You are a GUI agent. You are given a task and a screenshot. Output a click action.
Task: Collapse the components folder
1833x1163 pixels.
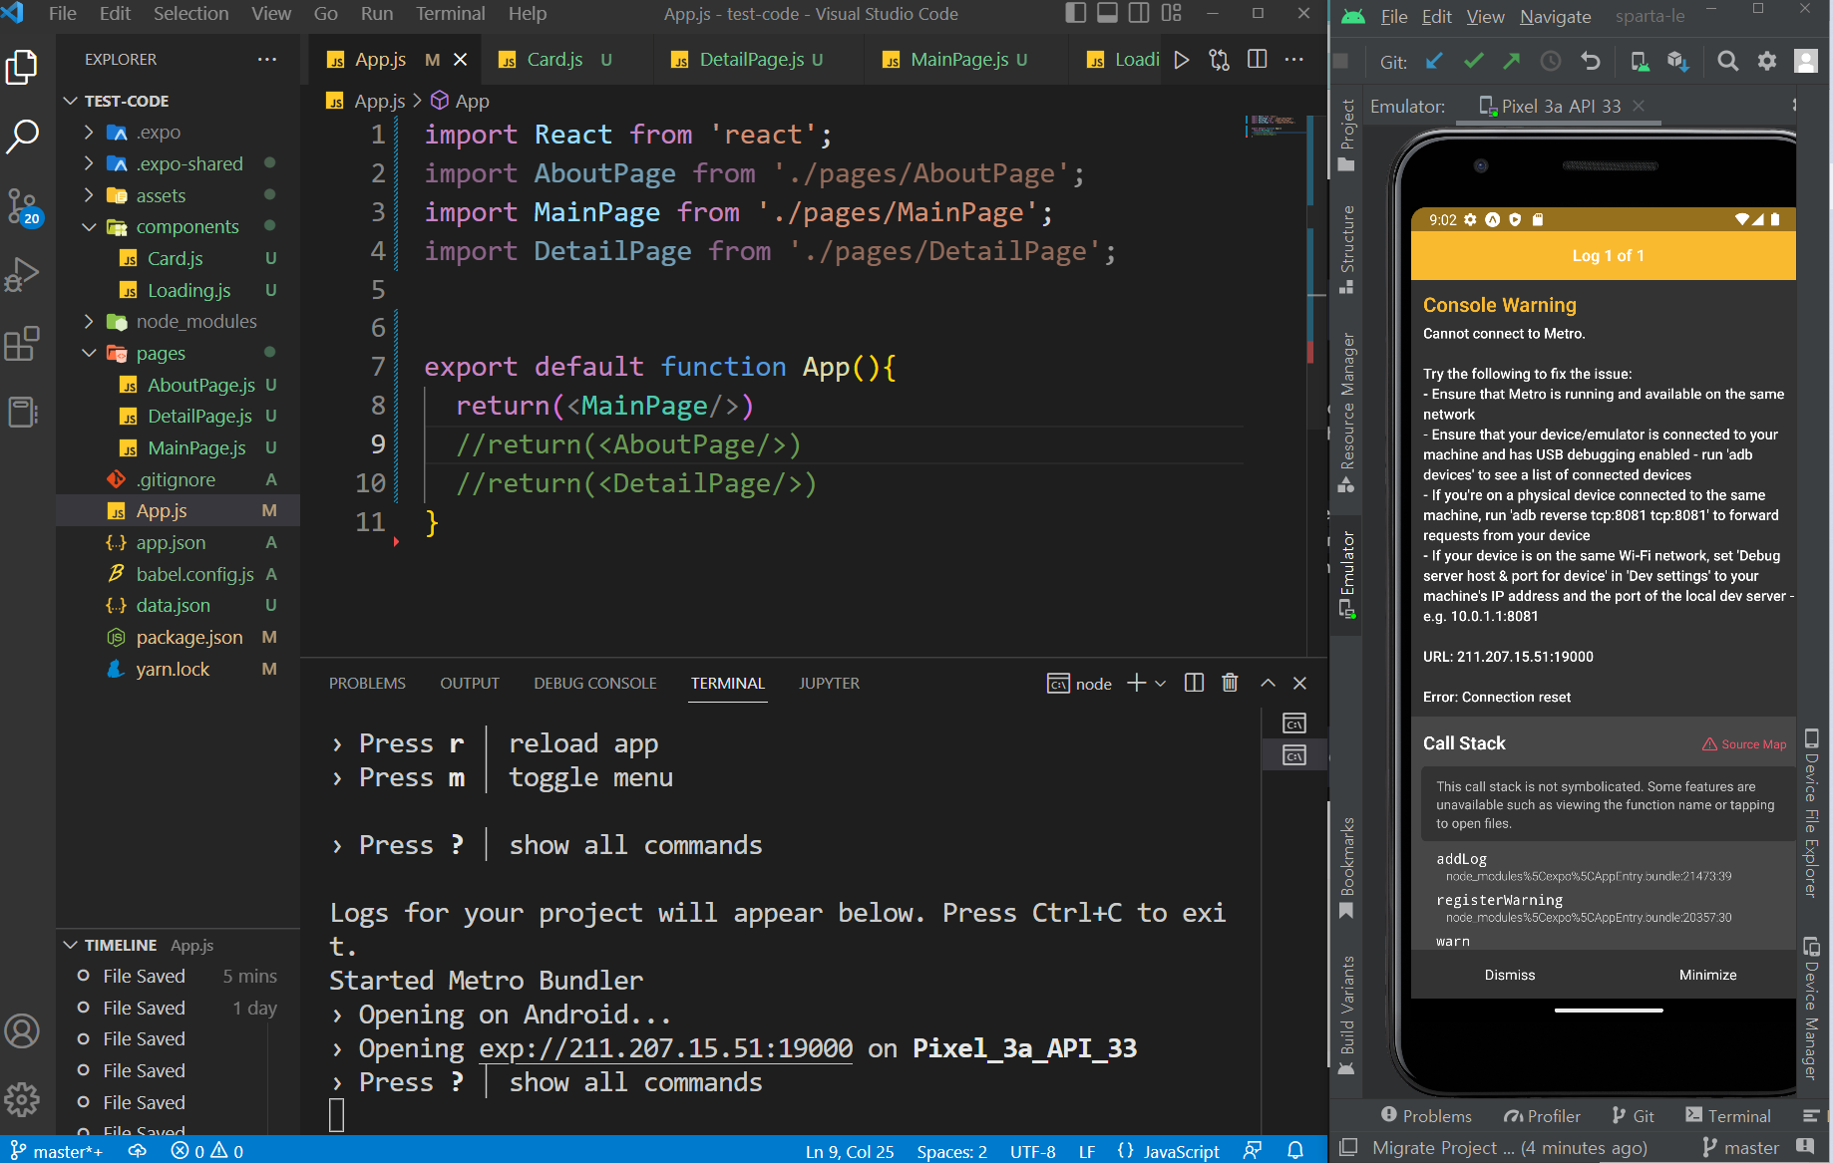[89, 227]
